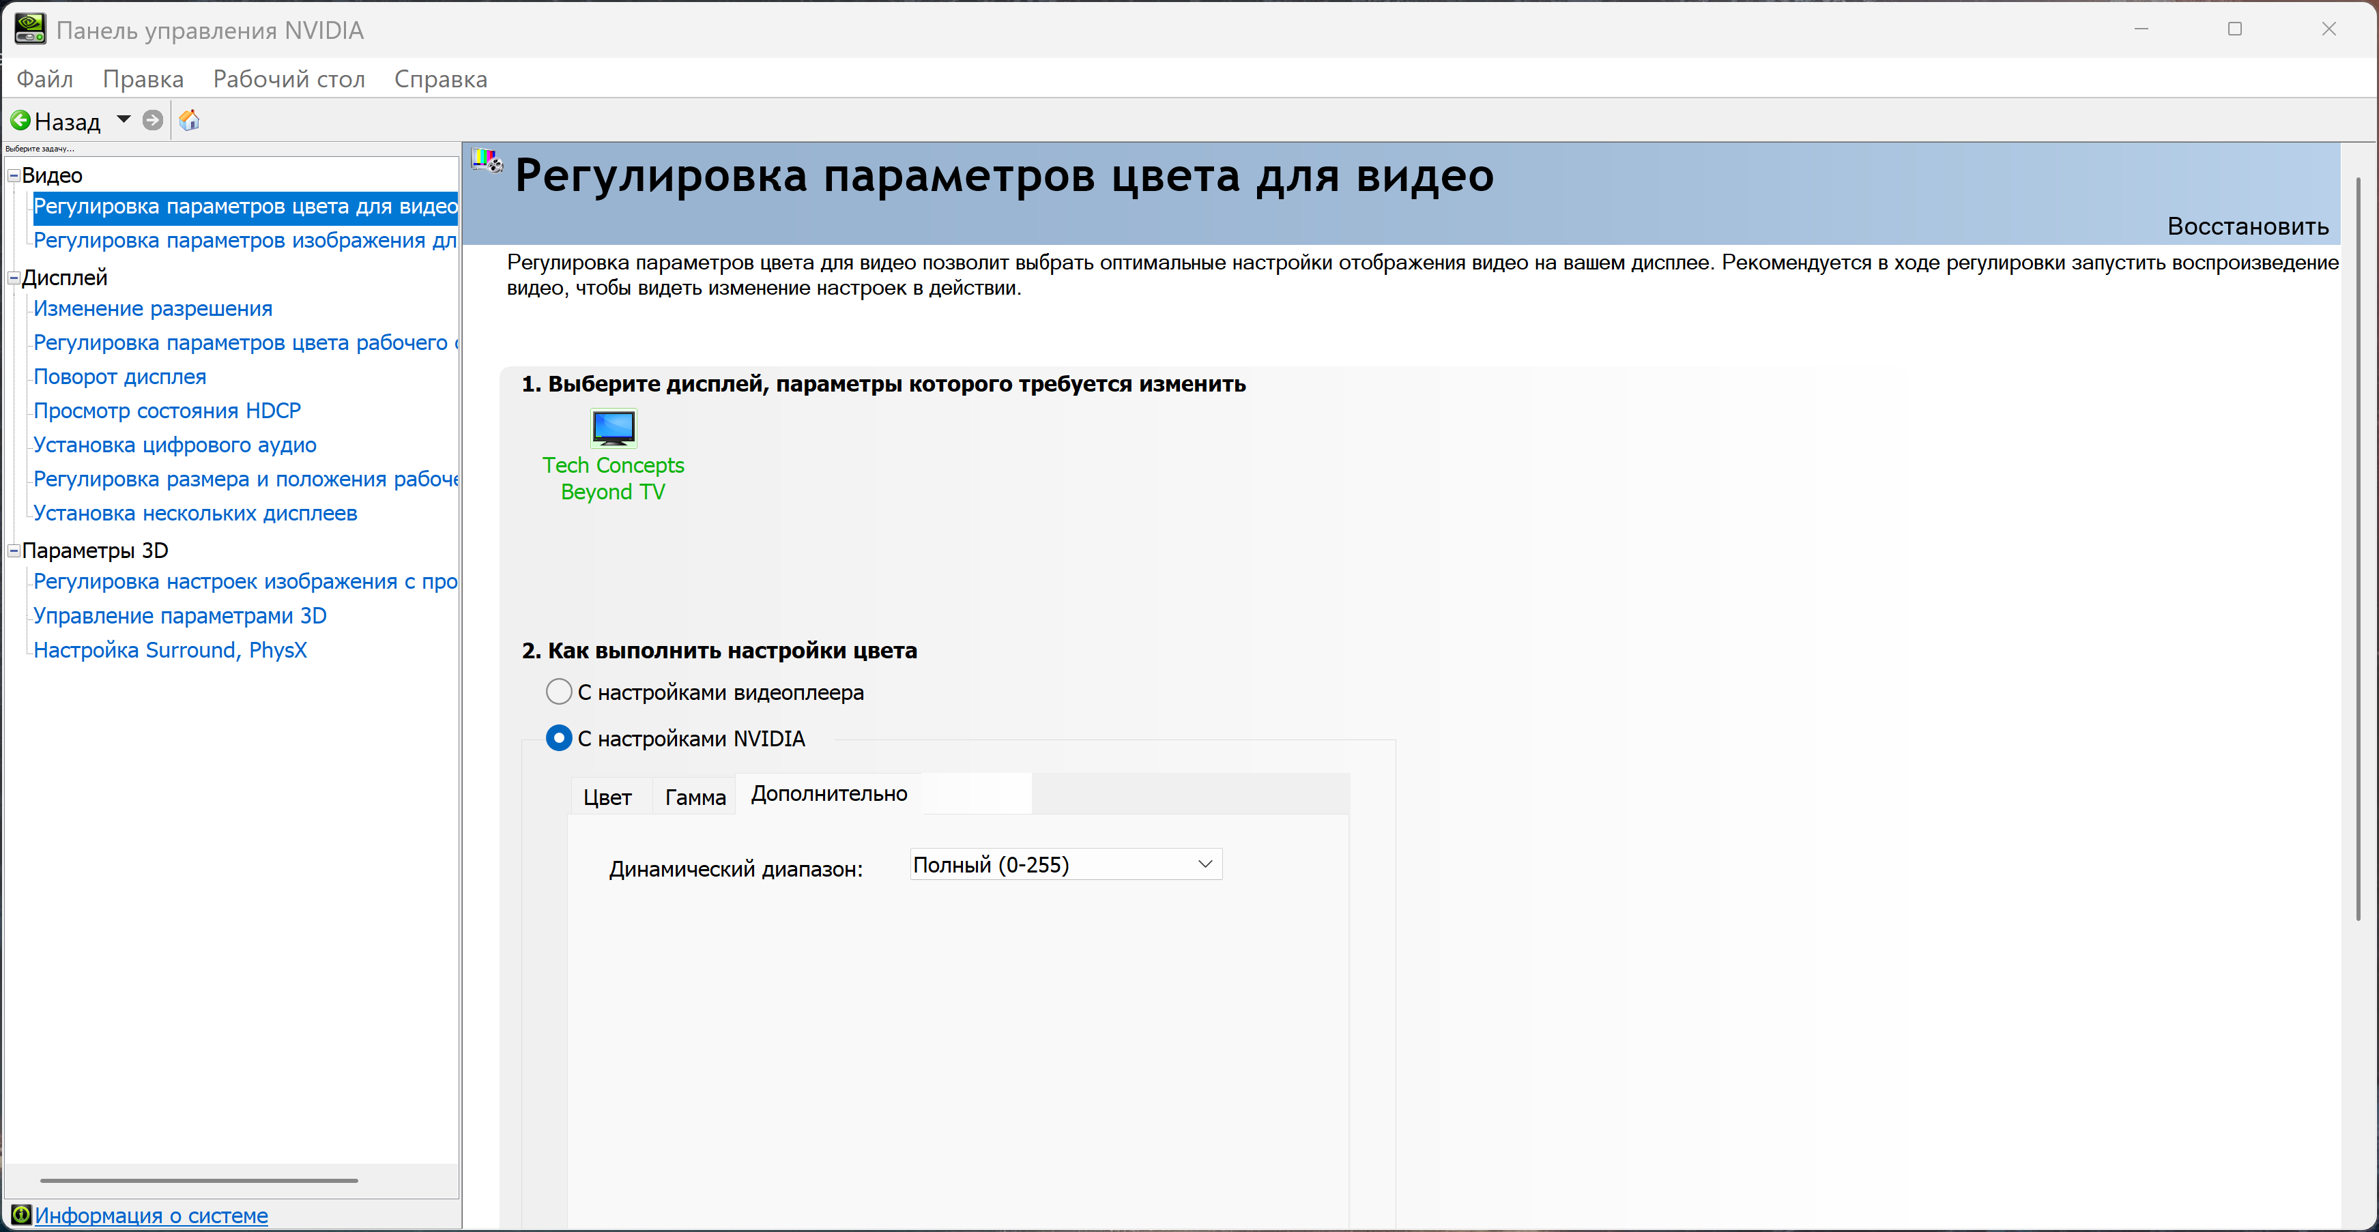
Task: Click the Home icon in toolbar
Action: click(x=189, y=121)
